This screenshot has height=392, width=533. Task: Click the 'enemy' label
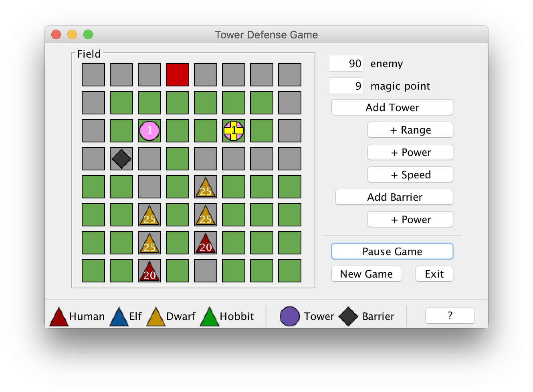[387, 64]
